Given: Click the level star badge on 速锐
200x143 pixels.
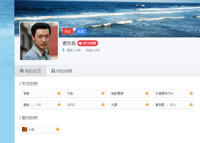Looking at the screenshot, I should click(x=59, y=105).
